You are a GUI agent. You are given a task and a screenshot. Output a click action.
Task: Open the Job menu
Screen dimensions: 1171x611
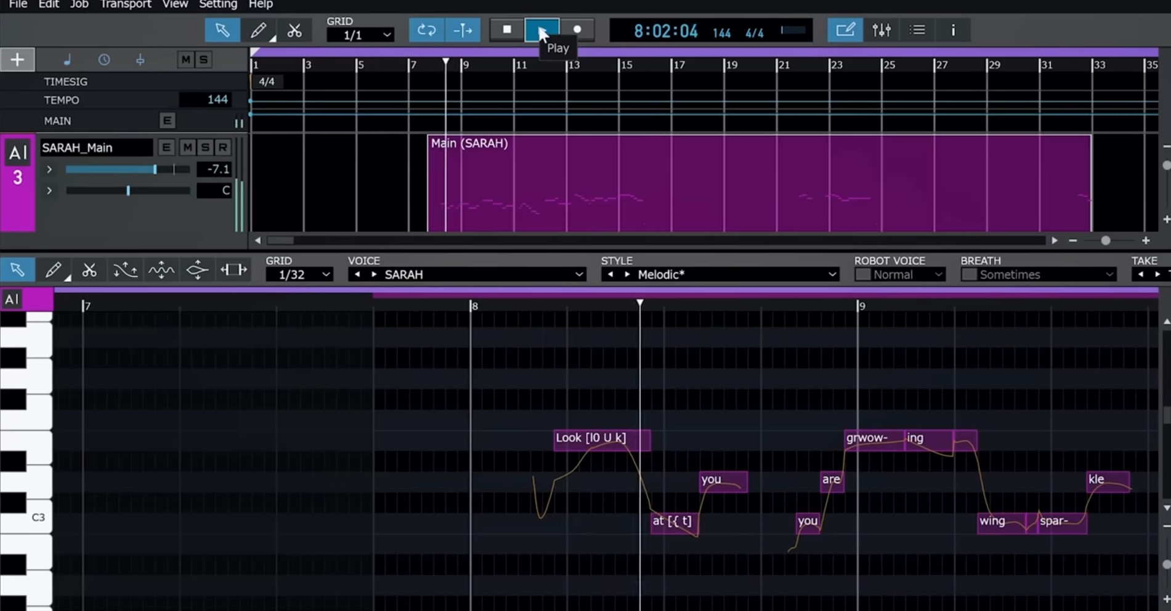point(79,4)
